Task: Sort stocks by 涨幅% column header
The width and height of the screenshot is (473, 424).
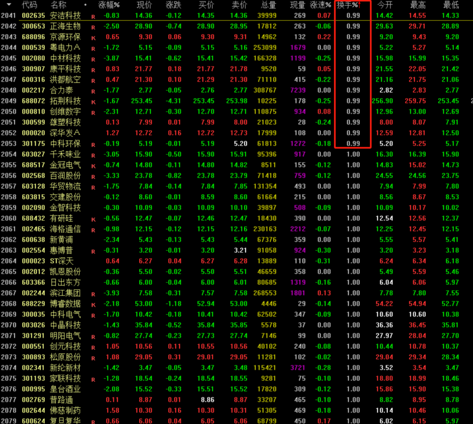Action: 109,5
